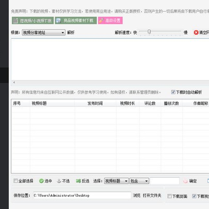This screenshot has width=209, height=209.
Task: Open the 短视频/小视频下载 tab
Action: point(33,20)
